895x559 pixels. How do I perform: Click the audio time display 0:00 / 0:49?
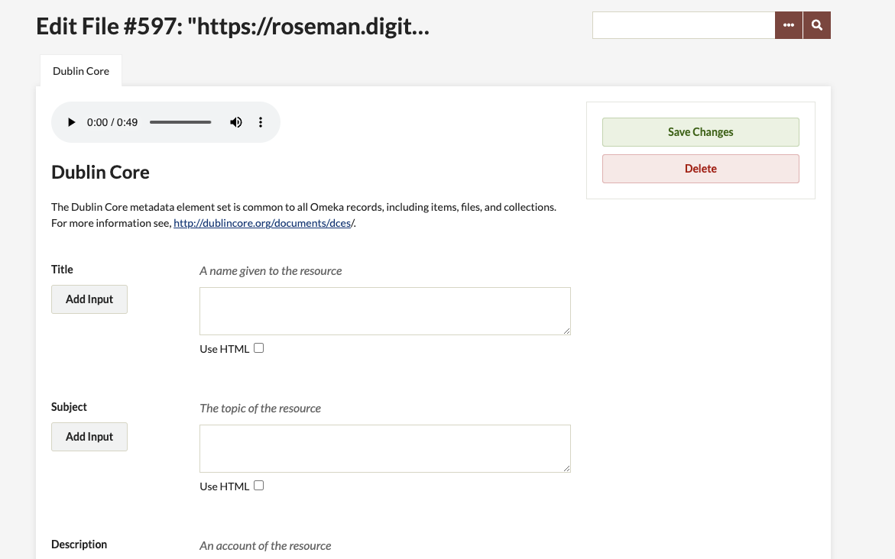click(112, 122)
